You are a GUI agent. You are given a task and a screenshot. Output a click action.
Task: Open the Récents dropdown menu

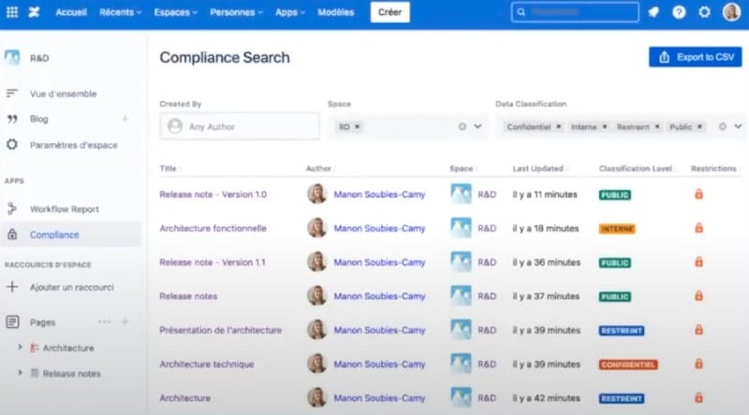121,12
